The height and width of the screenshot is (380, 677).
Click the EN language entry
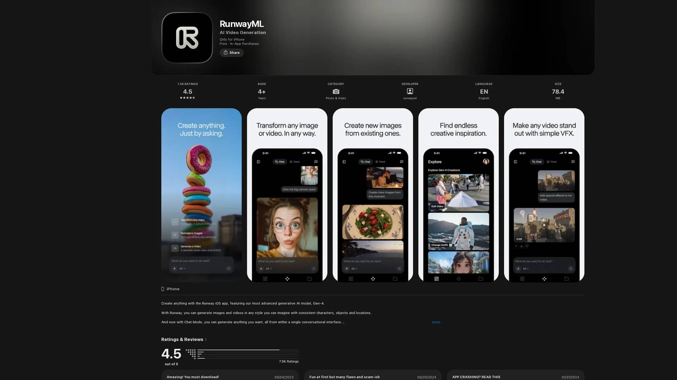pos(484,91)
